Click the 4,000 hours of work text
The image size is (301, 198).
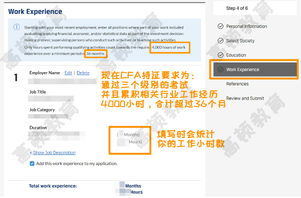click(169, 47)
